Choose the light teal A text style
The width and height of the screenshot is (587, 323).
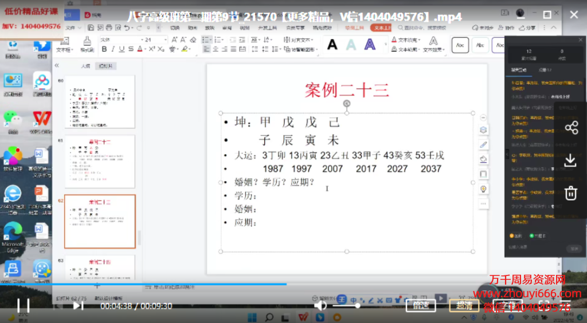click(351, 45)
